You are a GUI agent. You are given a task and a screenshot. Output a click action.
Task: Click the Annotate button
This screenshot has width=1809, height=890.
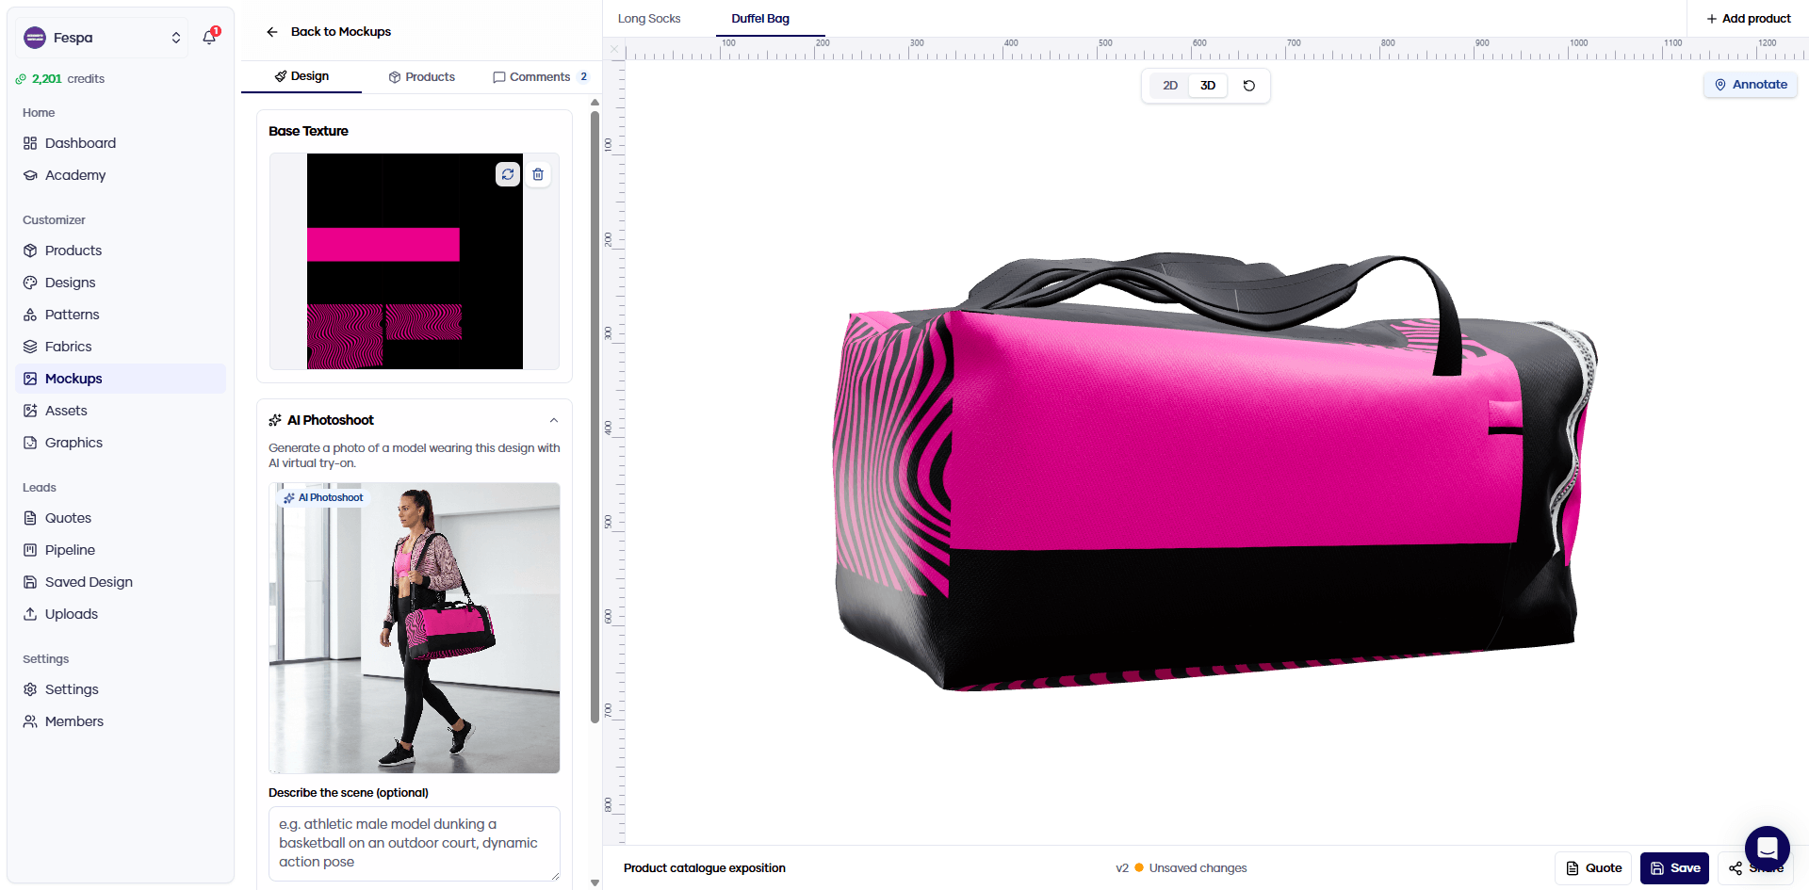pos(1751,85)
